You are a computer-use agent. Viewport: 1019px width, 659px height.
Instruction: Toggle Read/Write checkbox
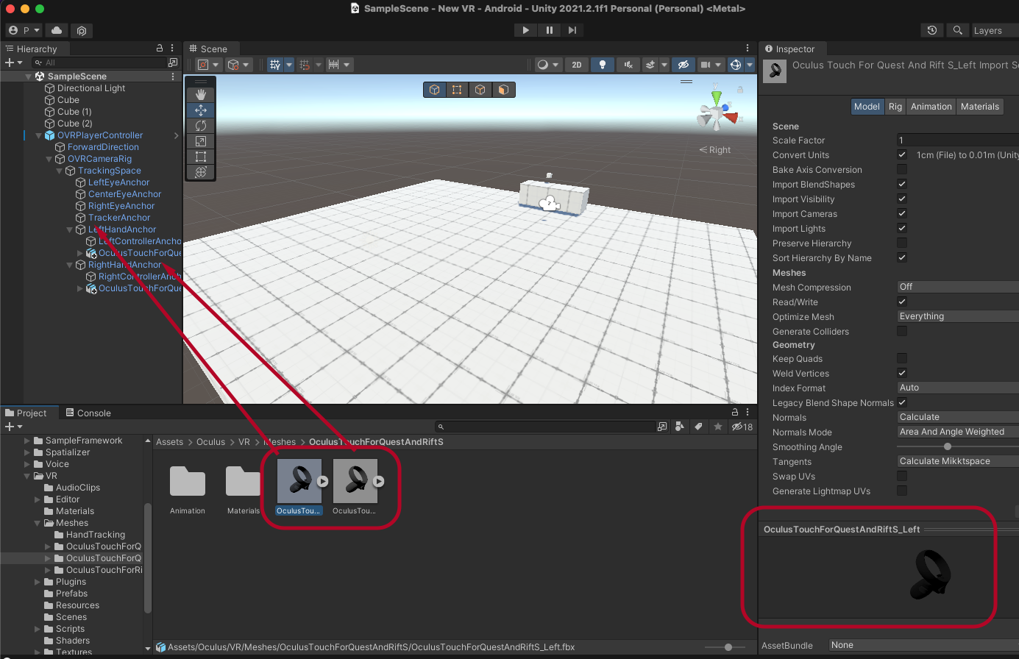click(x=902, y=302)
